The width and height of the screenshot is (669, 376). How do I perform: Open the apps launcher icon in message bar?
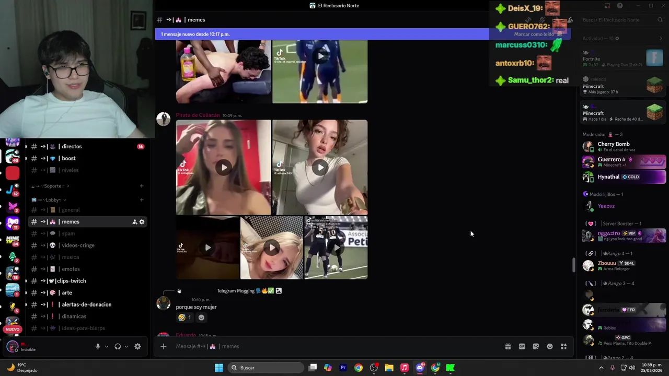click(564, 346)
